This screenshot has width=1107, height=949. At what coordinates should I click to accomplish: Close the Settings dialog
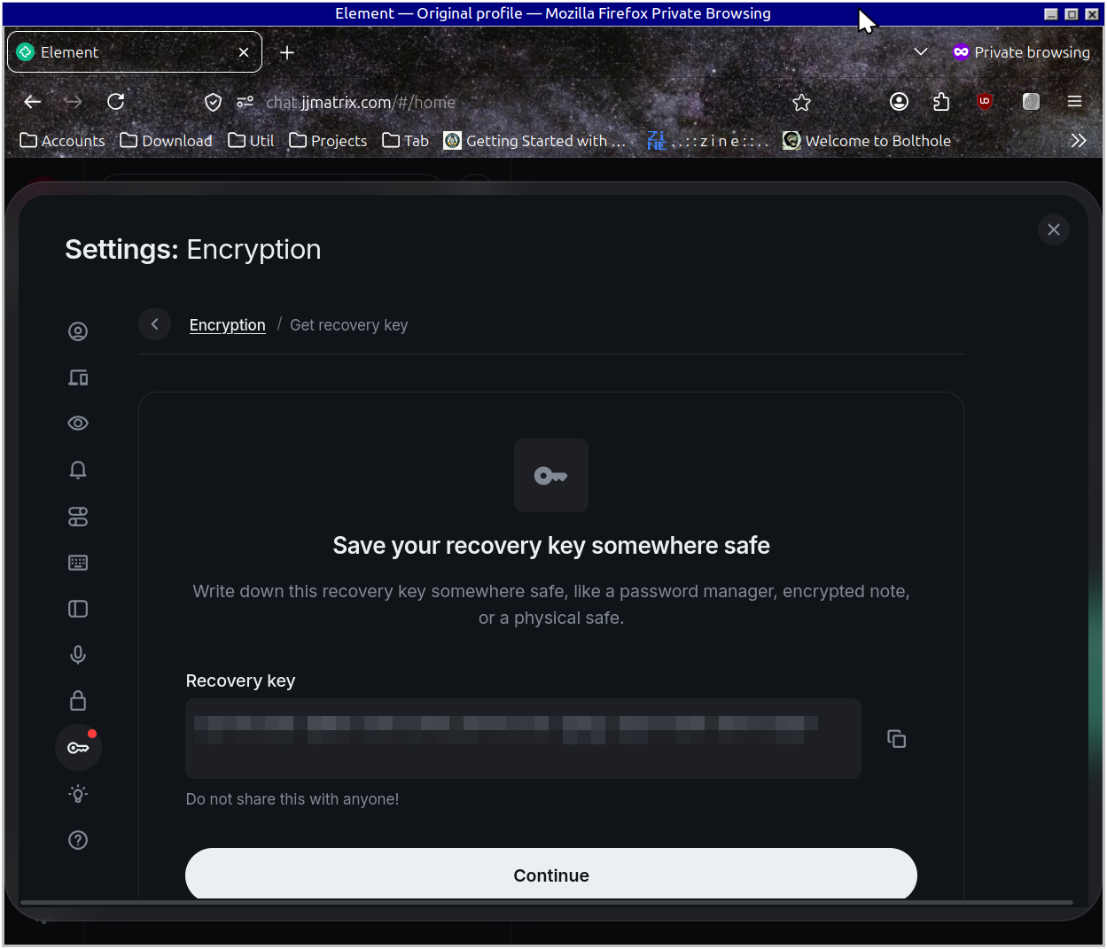[x=1054, y=230]
